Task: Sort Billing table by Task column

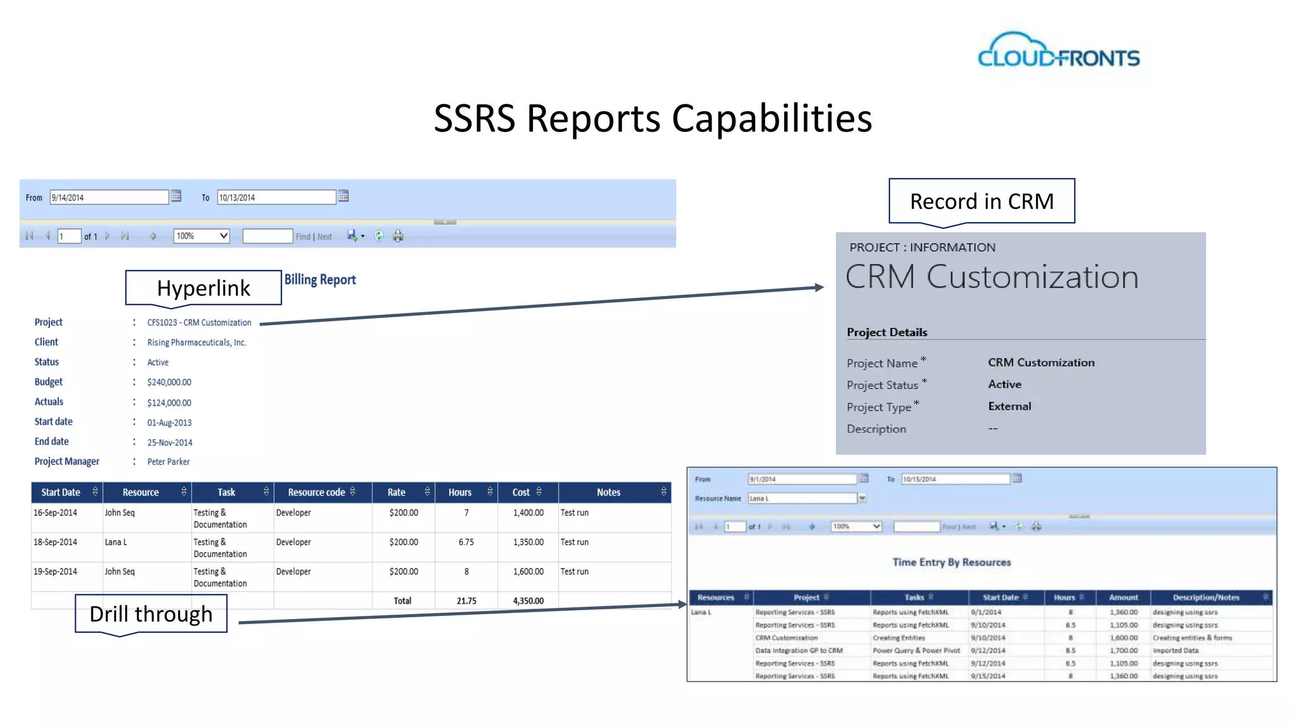Action: point(266,492)
